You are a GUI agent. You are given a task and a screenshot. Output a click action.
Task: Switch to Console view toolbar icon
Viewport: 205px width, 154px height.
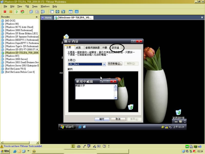pyautogui.click(x=77, y=12)
